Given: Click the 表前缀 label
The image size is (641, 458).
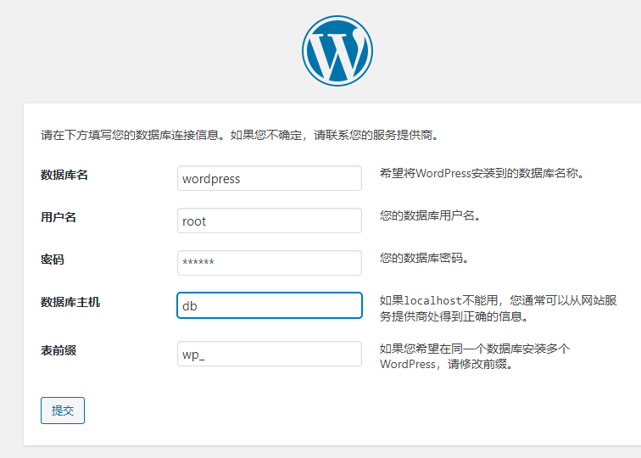Looking at the screenshot, I should (59, 350).
